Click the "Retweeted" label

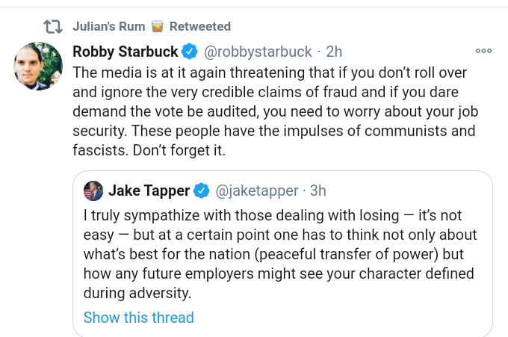(200, 27)
